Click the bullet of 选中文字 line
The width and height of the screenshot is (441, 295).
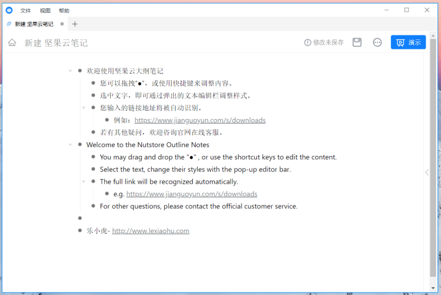tap(93, 95)
